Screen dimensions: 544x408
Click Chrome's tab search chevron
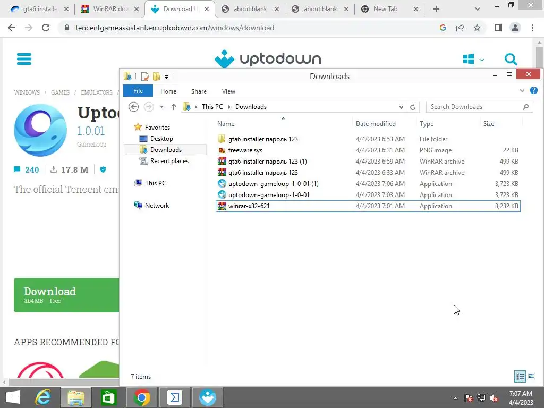tap(478, 10)
